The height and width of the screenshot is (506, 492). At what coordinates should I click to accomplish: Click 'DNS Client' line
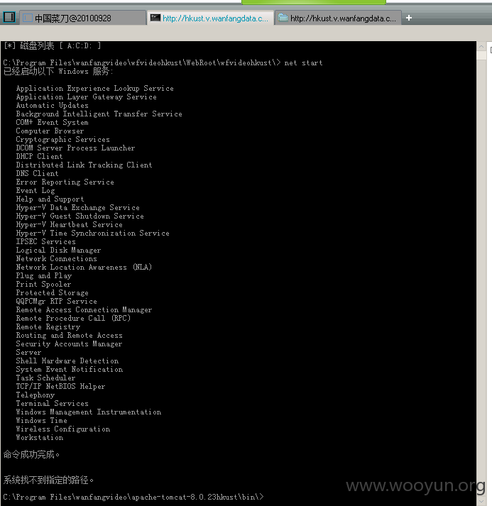pyautogui.click(x=37, y=174)
